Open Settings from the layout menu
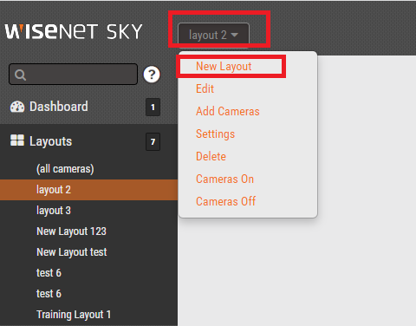 [x=215, y=134]
